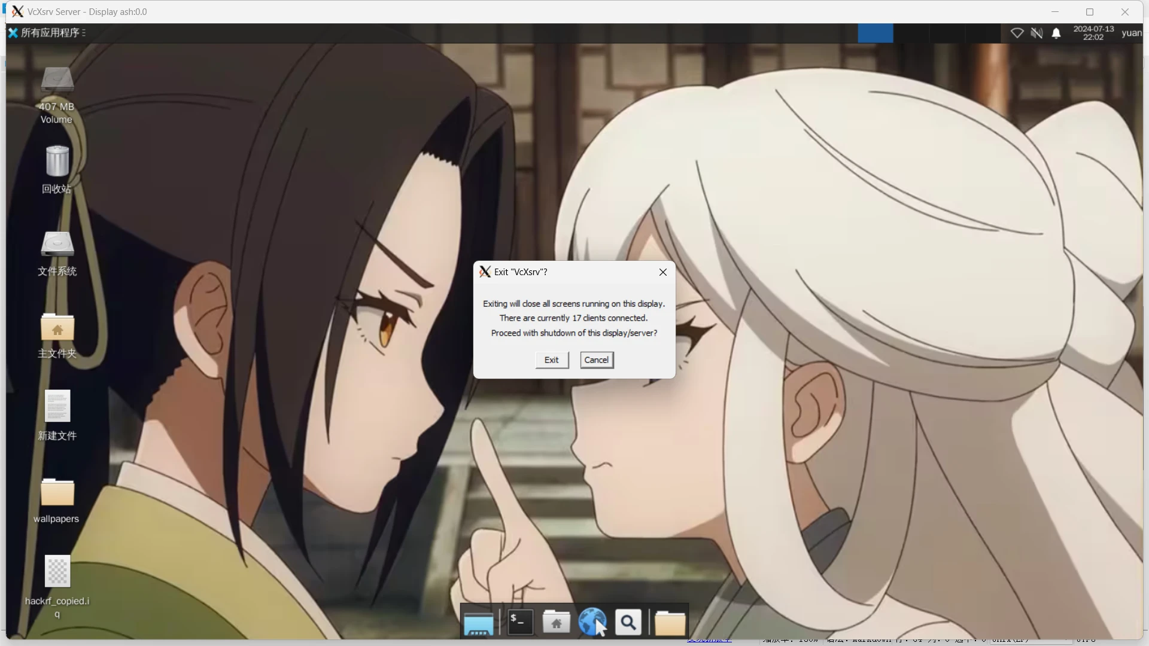Click the muted volume tray icon

pyautogui.click(x=1036, y=33)
